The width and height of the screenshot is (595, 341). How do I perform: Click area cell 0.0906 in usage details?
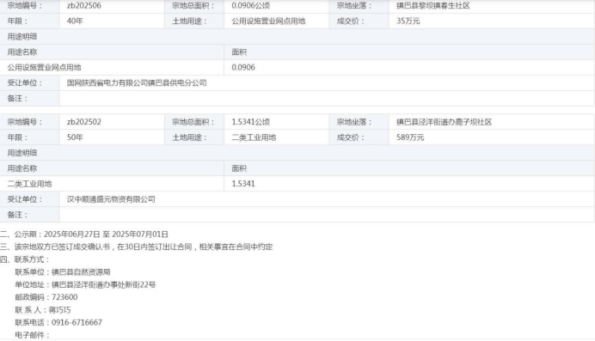pos(243,68)
